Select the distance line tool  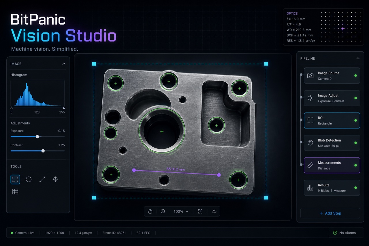[42, 179]
